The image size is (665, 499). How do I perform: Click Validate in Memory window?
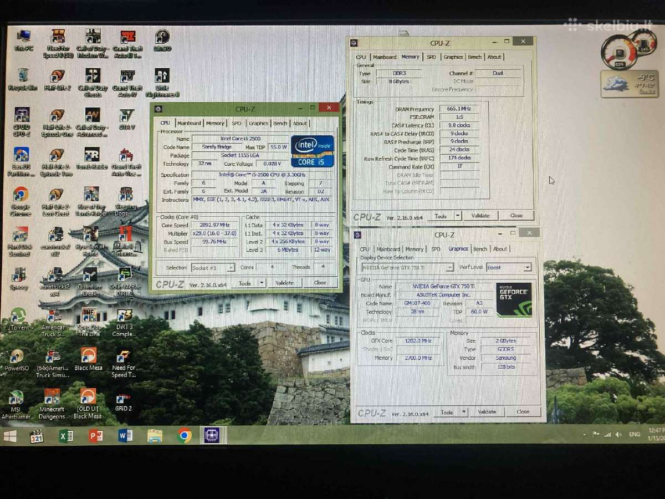click(480, 216)
